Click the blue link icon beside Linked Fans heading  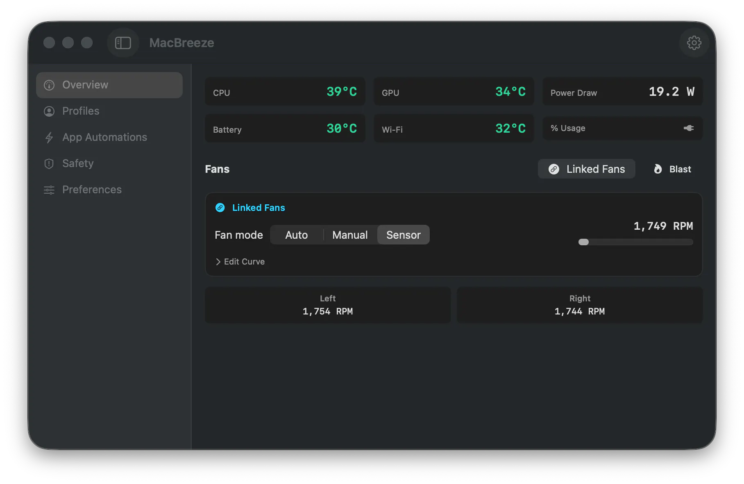click(x=220, y=208)
